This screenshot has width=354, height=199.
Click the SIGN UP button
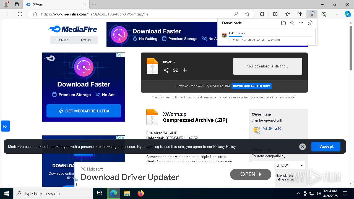[62, 40]
